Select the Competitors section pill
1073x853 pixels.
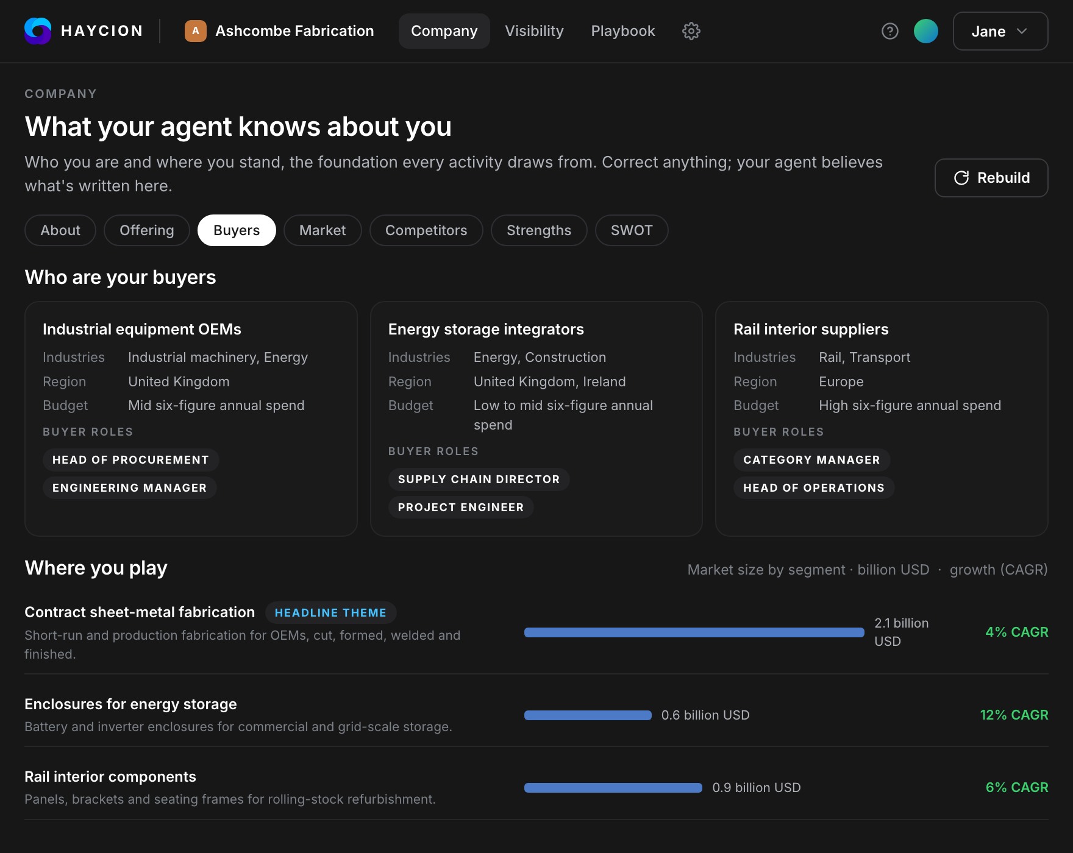426,230
